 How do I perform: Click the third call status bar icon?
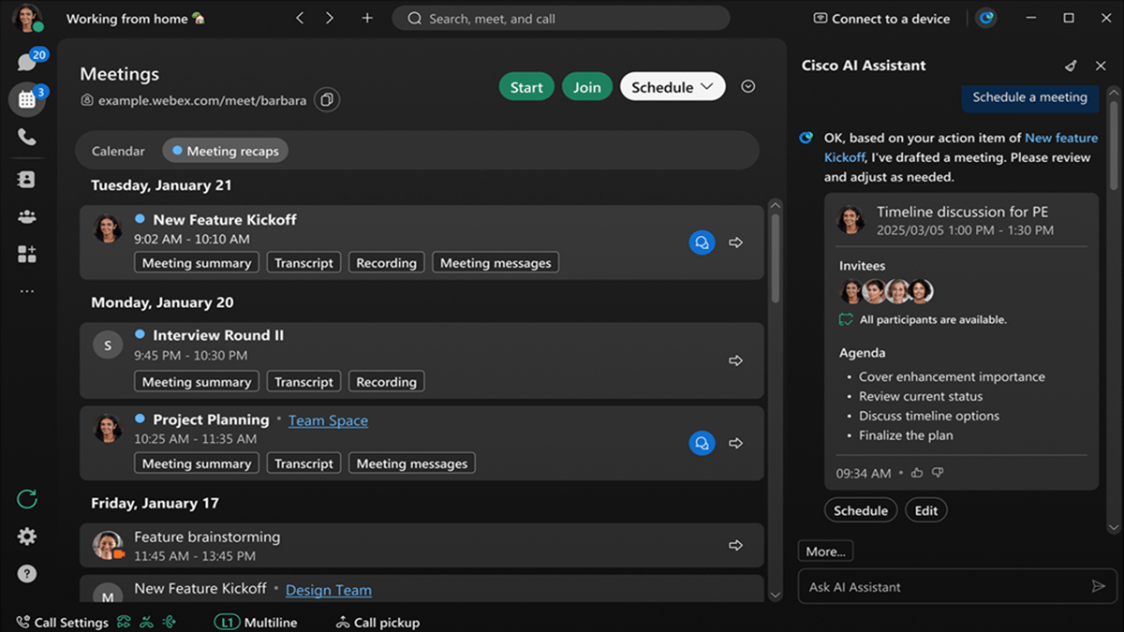coord(169,622)
